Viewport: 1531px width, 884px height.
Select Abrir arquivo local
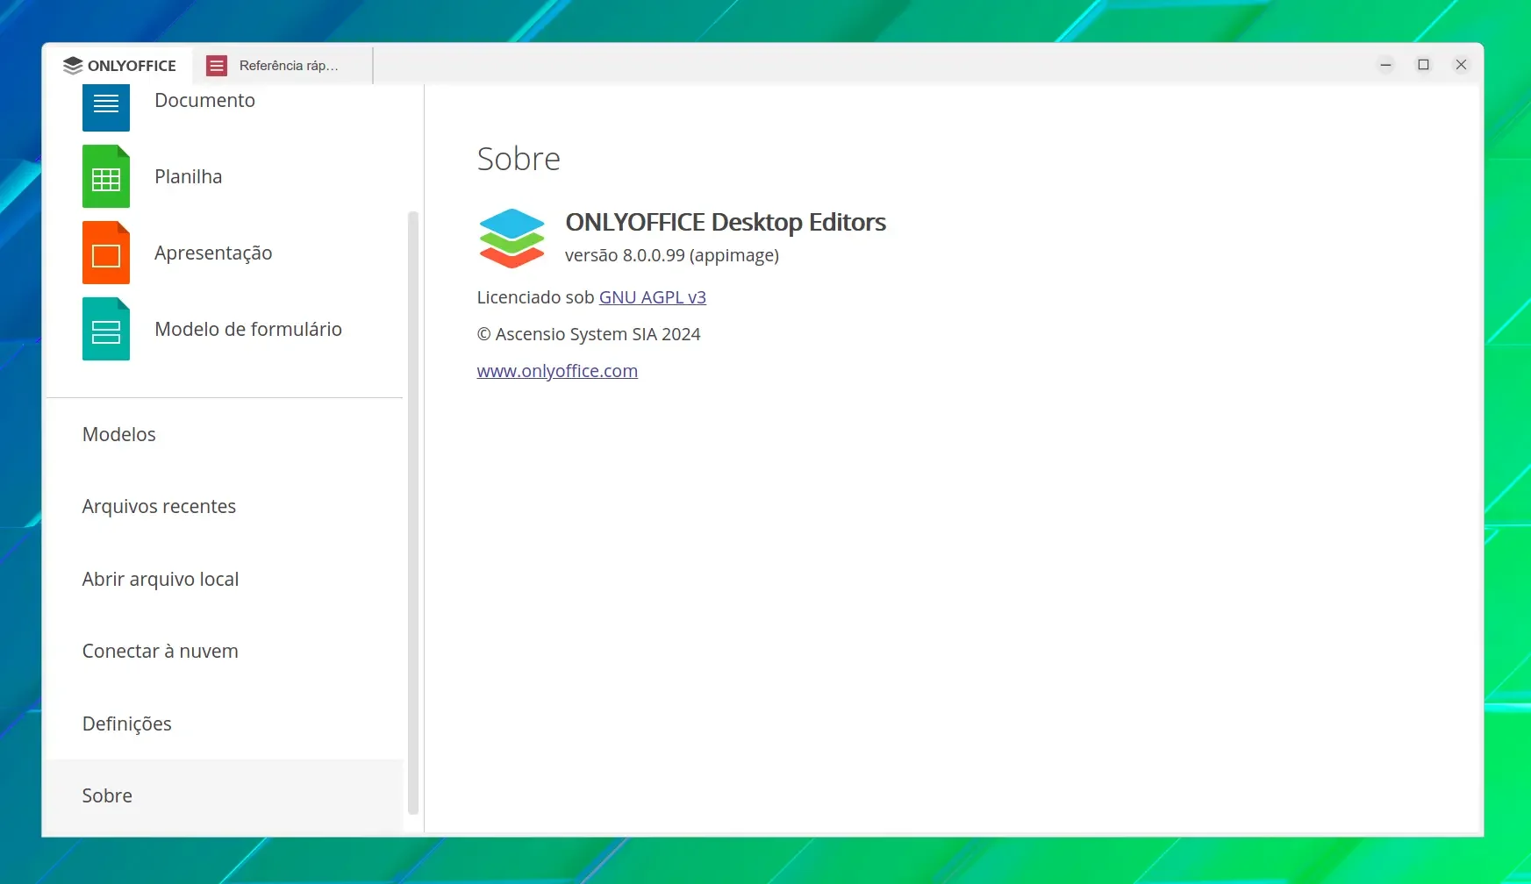tap(225, 579)
